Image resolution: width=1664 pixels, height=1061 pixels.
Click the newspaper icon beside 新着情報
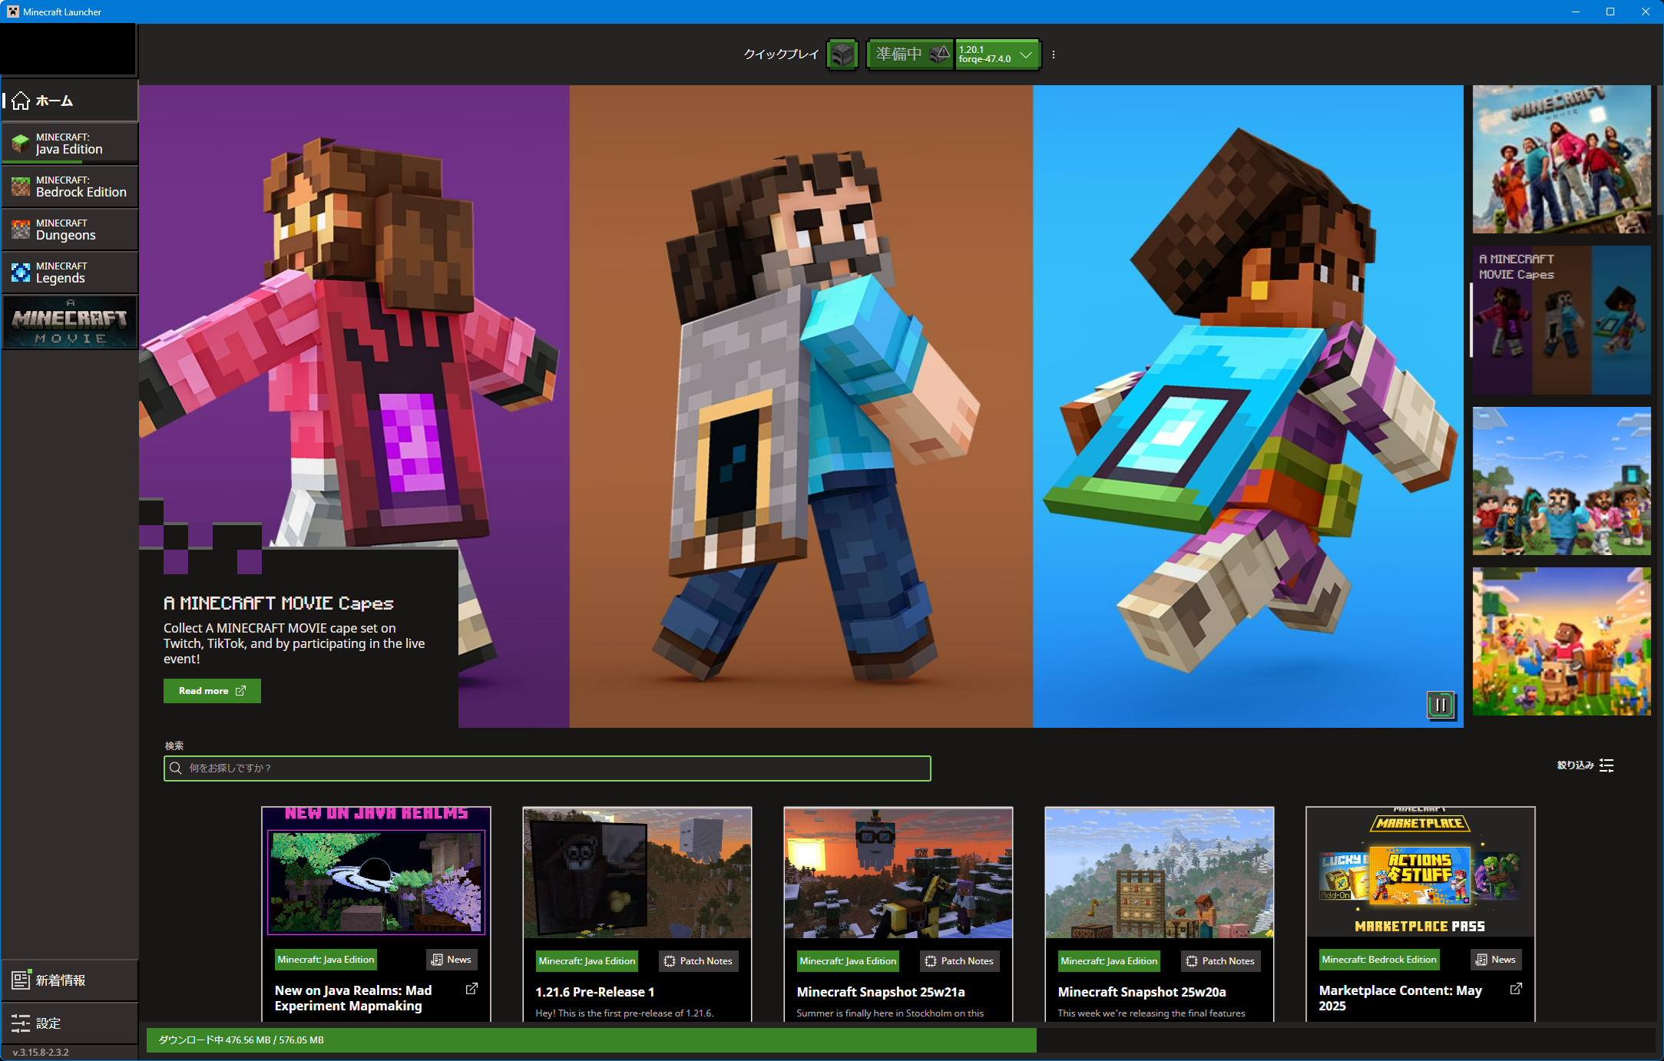[21, 980]
